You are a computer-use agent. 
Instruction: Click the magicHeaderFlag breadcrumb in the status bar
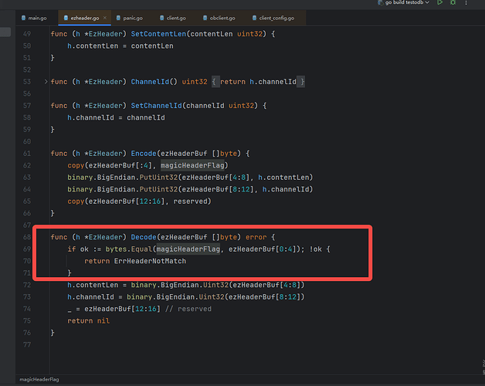pyautogui.click(x=39, y=380)
